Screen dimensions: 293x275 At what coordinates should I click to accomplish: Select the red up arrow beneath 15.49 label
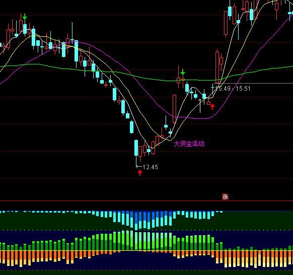coord(212,107)
